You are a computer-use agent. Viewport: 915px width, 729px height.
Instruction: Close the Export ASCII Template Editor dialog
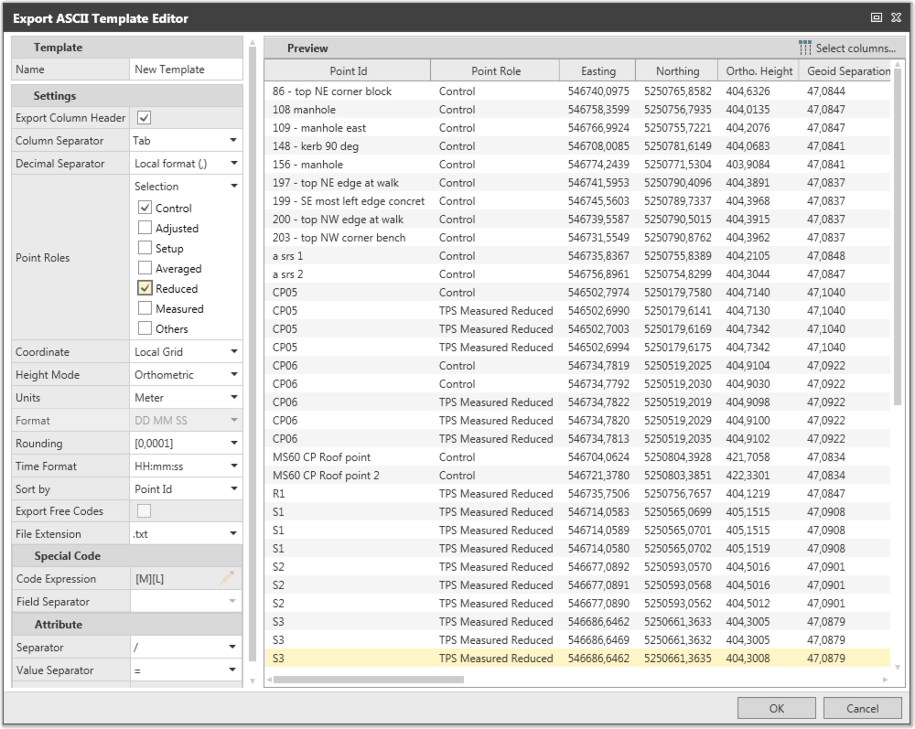coord(896,17)
